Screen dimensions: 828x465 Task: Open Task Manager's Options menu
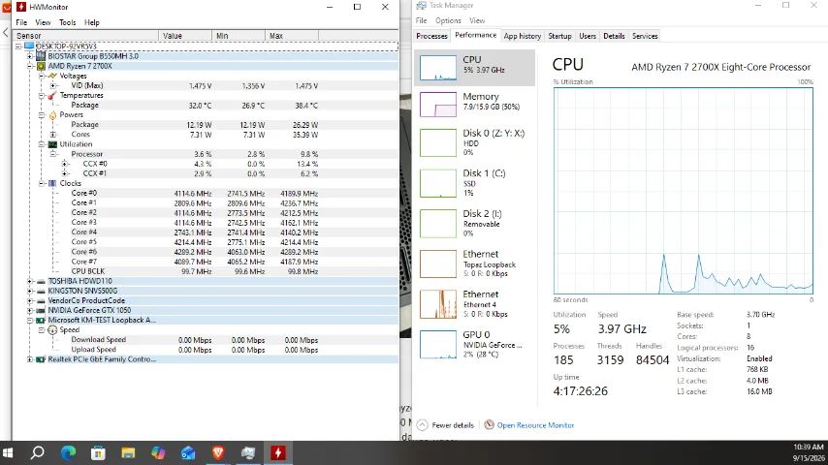pos(448,20)
